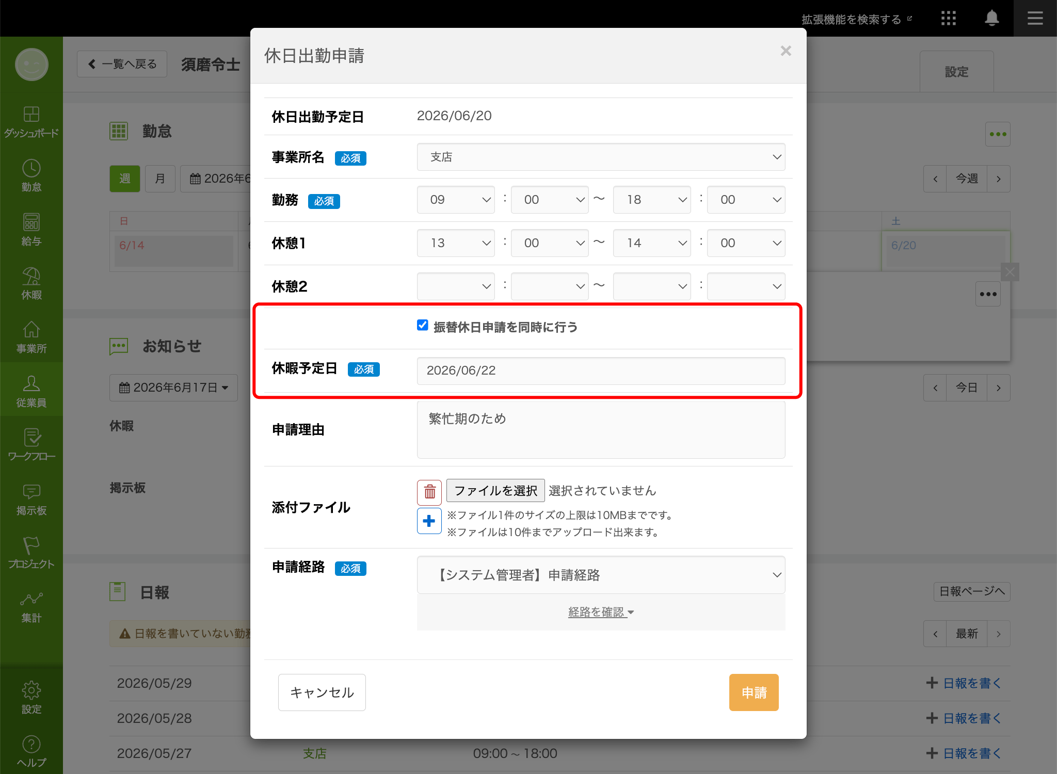Image resolution: width=1057 pixels, height=774 pixels.
Task: Add another attachment with blue plus icon
Action: click(429, 521)
